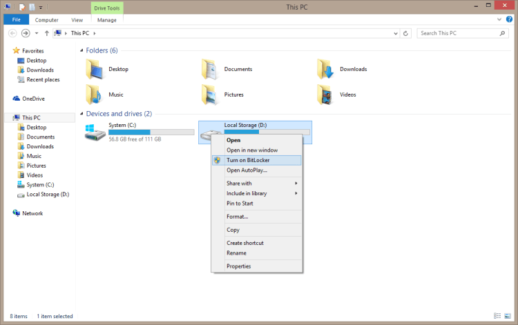Switch to large icons view in status bar
Image resolution: width=518 pixels, height=325 pixels.
click(x=508, y=317)
